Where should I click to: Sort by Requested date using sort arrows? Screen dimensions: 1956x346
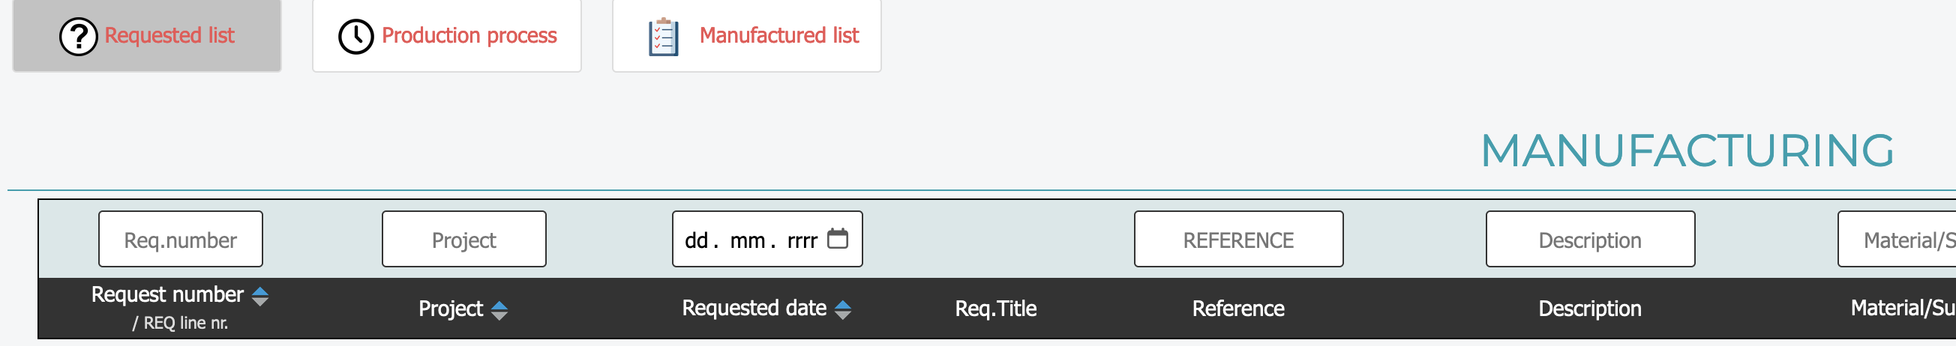click(x=842, y=309)
